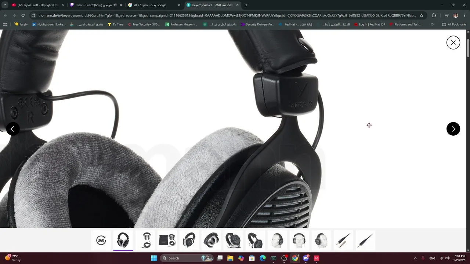Image resolution: width=470 pixels, height=264 pixels.
Task: Open the Log In Red Hat IDP bookmark
Action: coord(369,25)
